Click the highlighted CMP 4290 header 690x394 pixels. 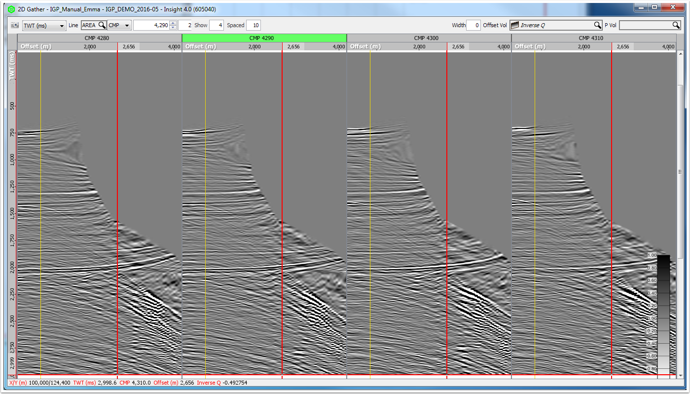click(264, 38)
